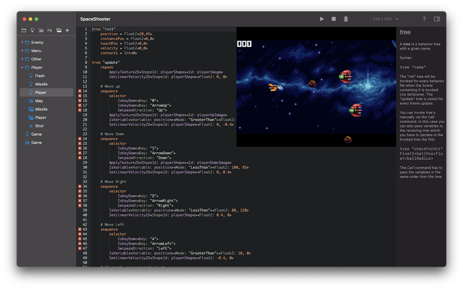Open the Shot audio item

(x=39, y=126)
